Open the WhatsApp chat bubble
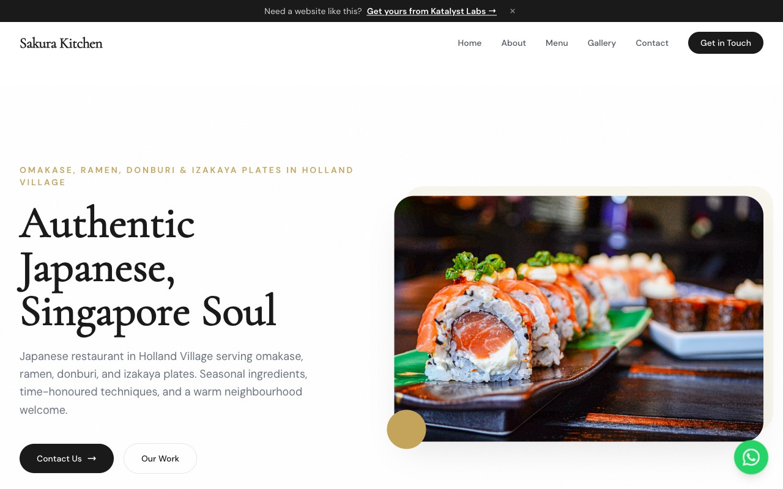This screenshot has height=489, width=783. click(751, 457)
